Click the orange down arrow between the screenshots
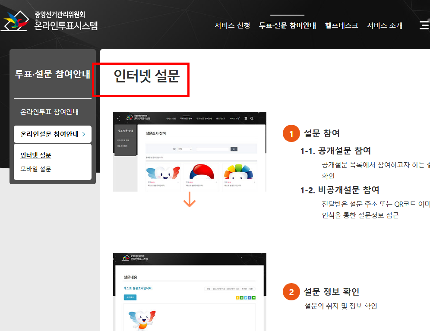 189,200
